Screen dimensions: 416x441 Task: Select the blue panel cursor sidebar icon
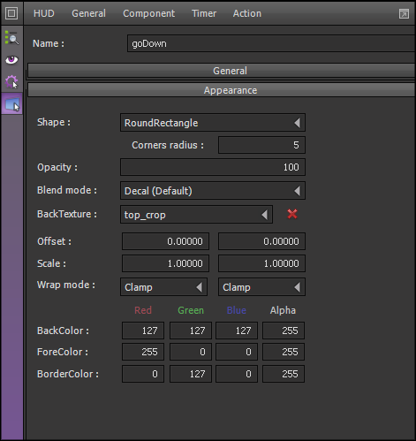(12, 104)
